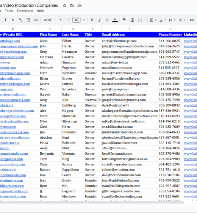This screenshot has height=213, width=197.
Task: Increase decimal places
Action: click(28, 20)
